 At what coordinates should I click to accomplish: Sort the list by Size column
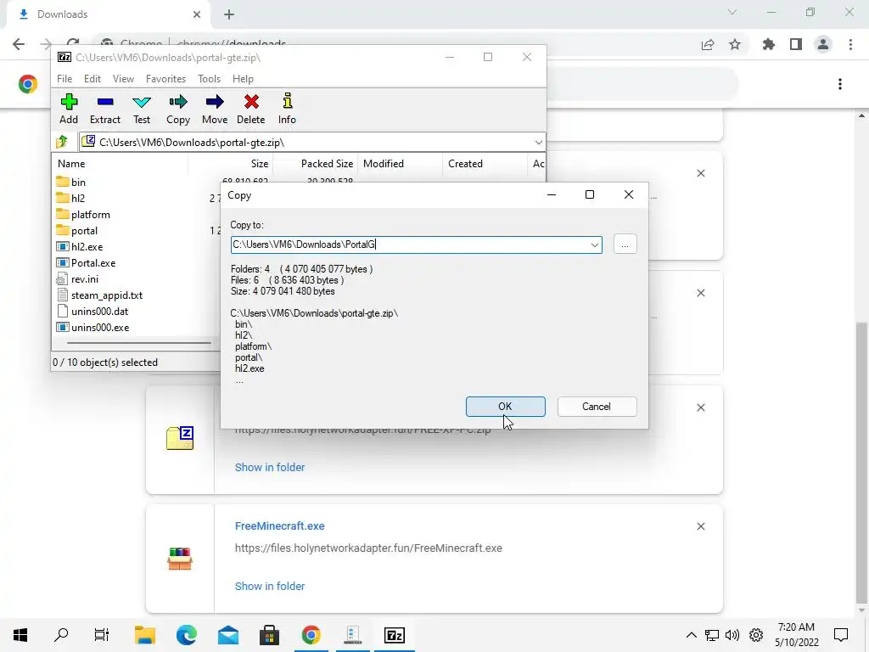point(231,164)
